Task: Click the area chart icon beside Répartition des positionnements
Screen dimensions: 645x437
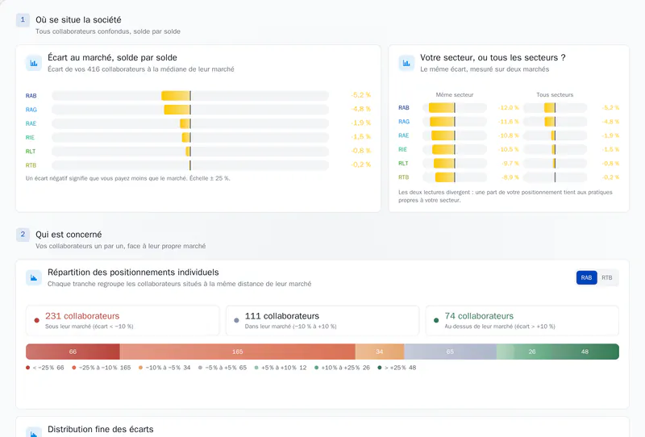Action: 34,277
